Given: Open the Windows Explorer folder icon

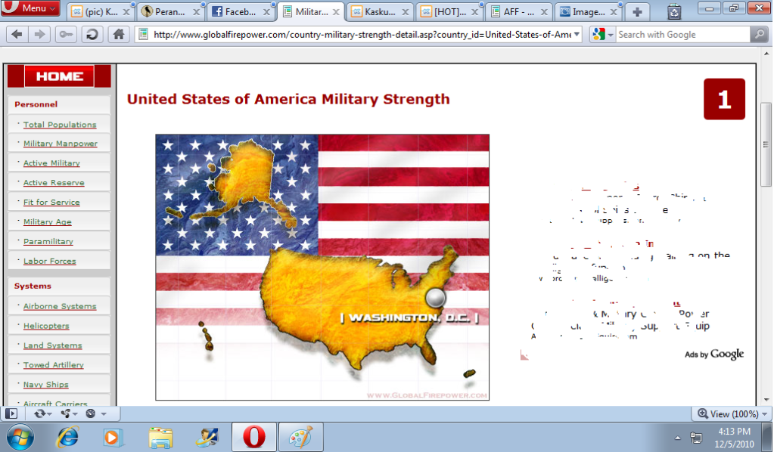Looking at the screenshot, I should [x=160, y=437].
